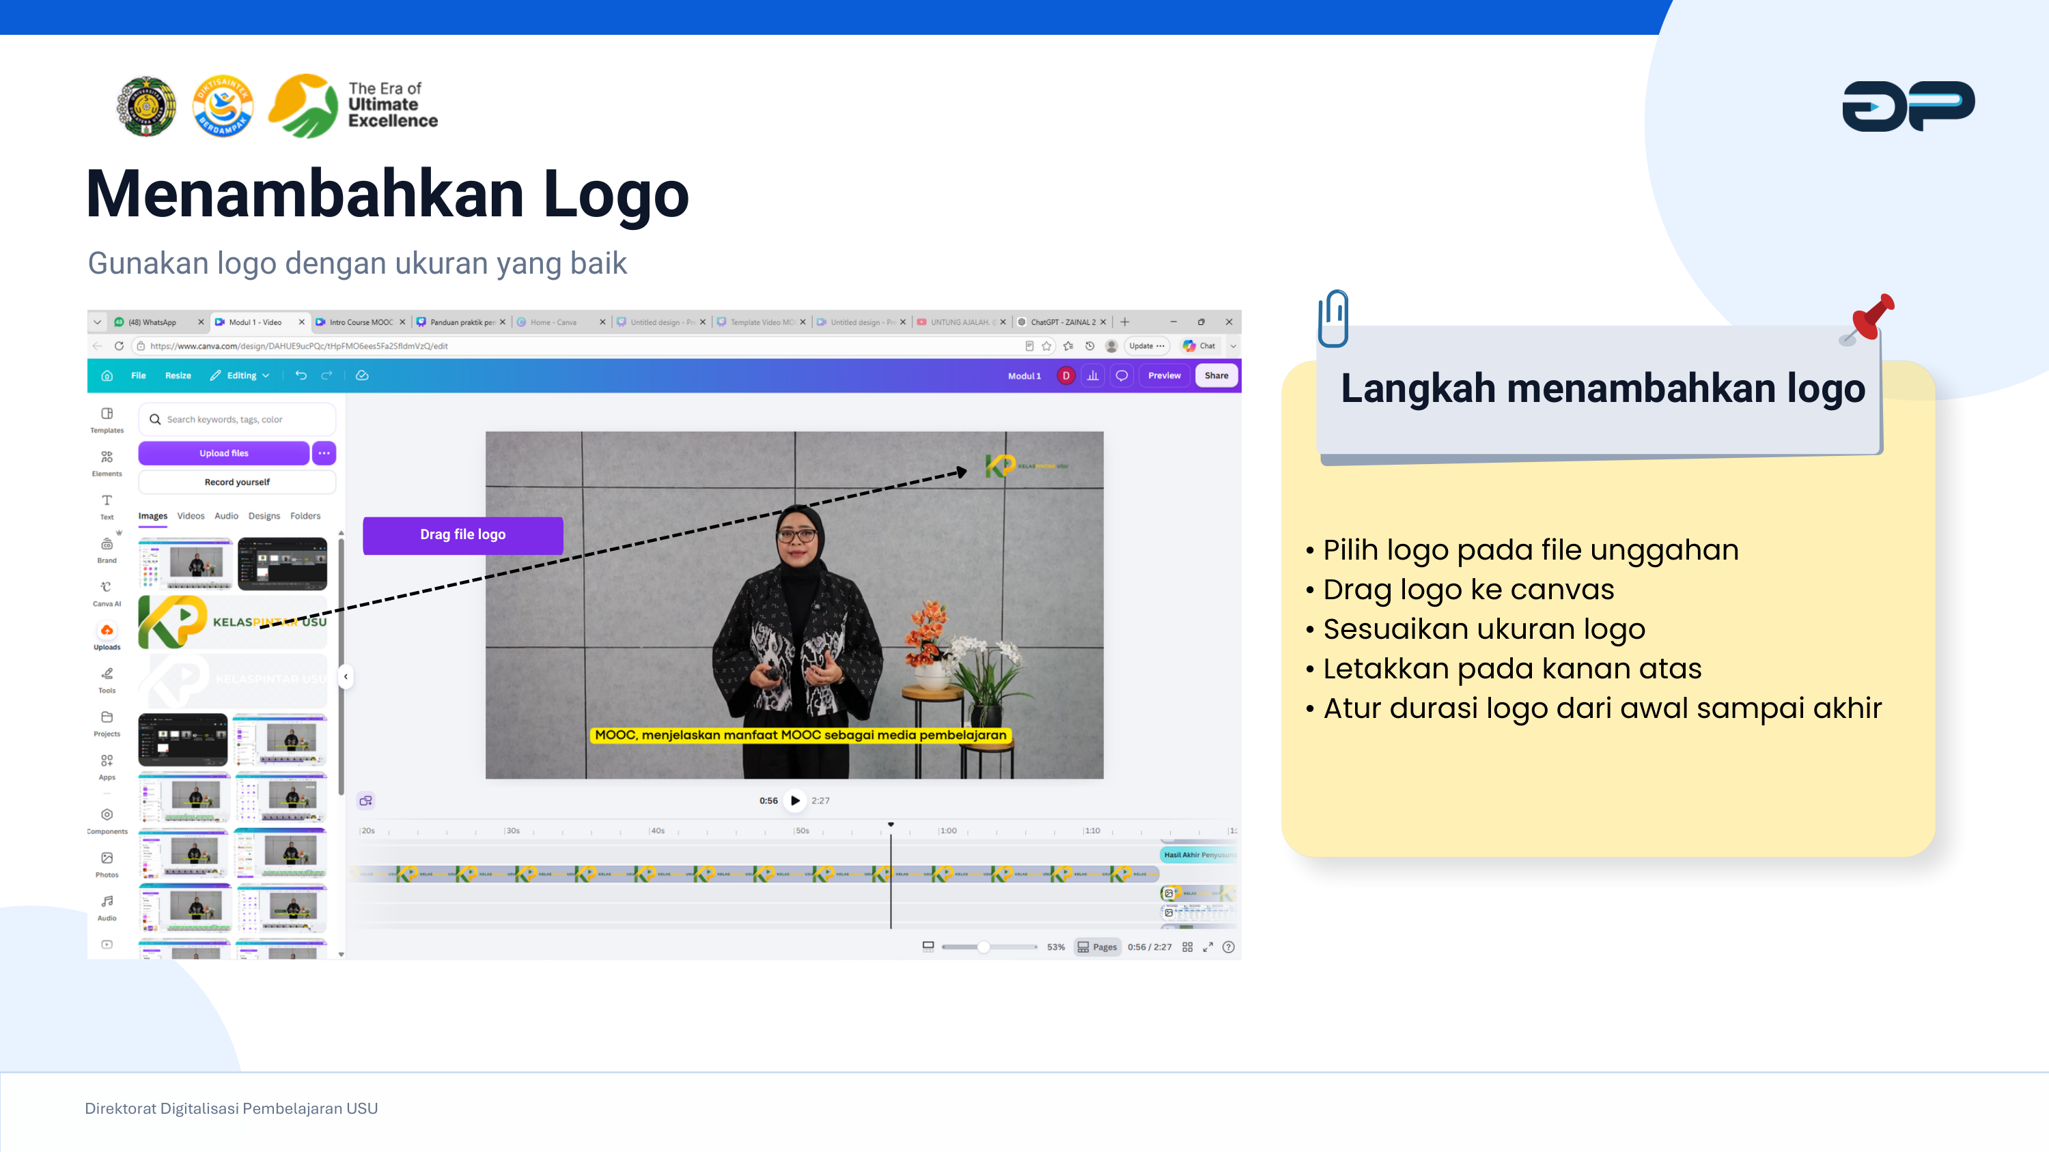Image resolution: width=2049 pixels, height=1152 pixels.
Task: Open the D user avatar
Action: [x=1066, y=375]
